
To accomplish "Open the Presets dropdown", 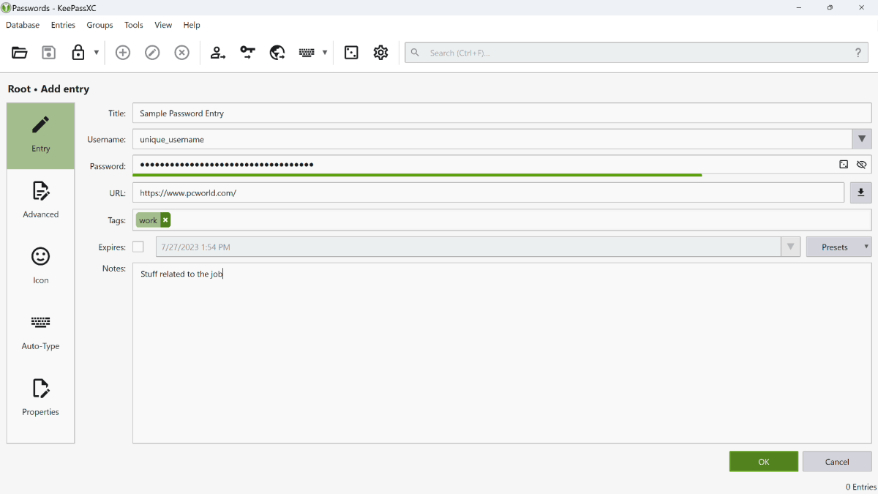I will coord(839,247).
